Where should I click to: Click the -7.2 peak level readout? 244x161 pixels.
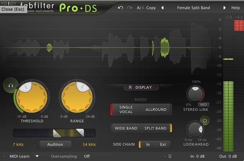[228, 17]
